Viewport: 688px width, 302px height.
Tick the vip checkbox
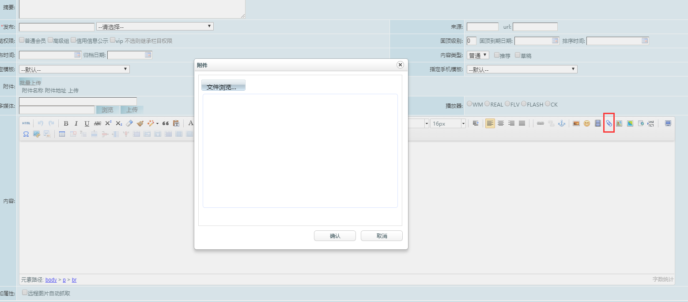pyautogui.click(x=113, y=40)
